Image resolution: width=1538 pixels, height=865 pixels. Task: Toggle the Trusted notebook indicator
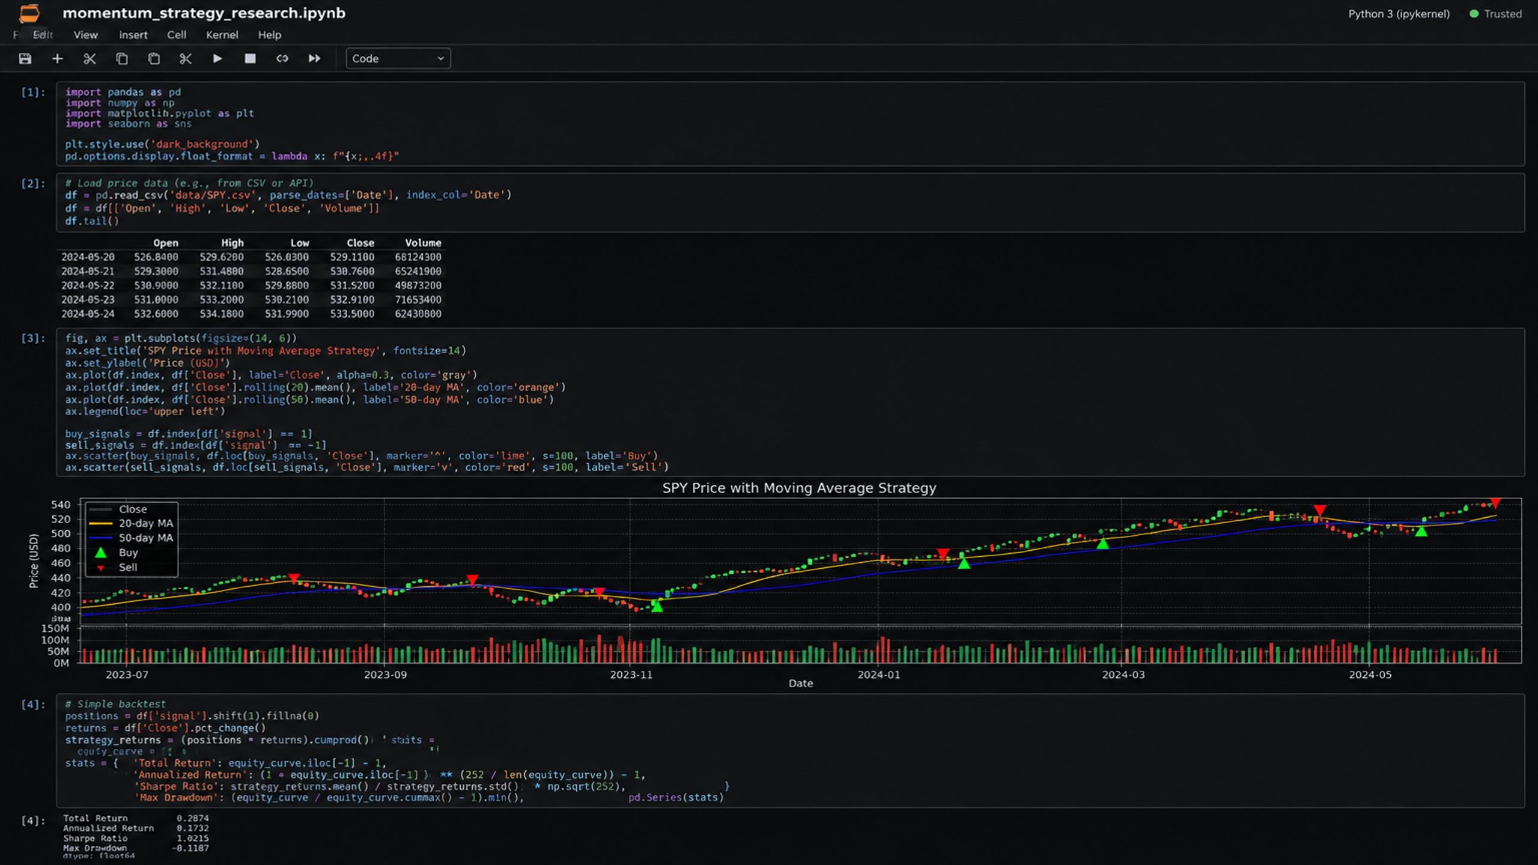1495,14
